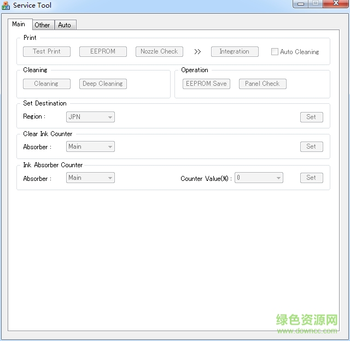
Task: Click the EEPROM Save button
Action: (x=206, y=84)
